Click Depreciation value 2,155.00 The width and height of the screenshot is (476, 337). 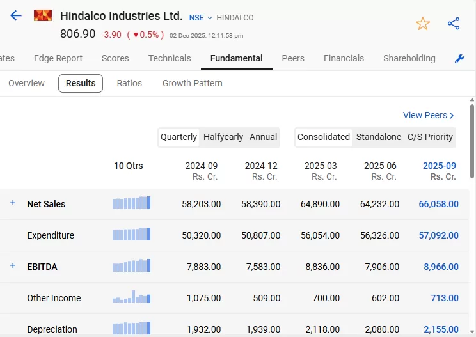pos(441,329)
